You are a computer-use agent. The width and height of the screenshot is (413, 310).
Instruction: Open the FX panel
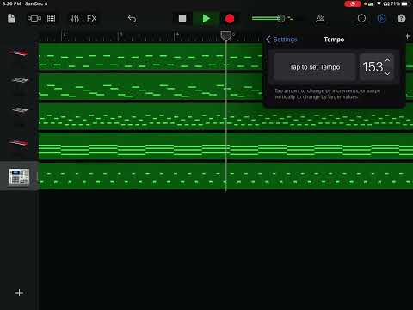click(92, 19)
